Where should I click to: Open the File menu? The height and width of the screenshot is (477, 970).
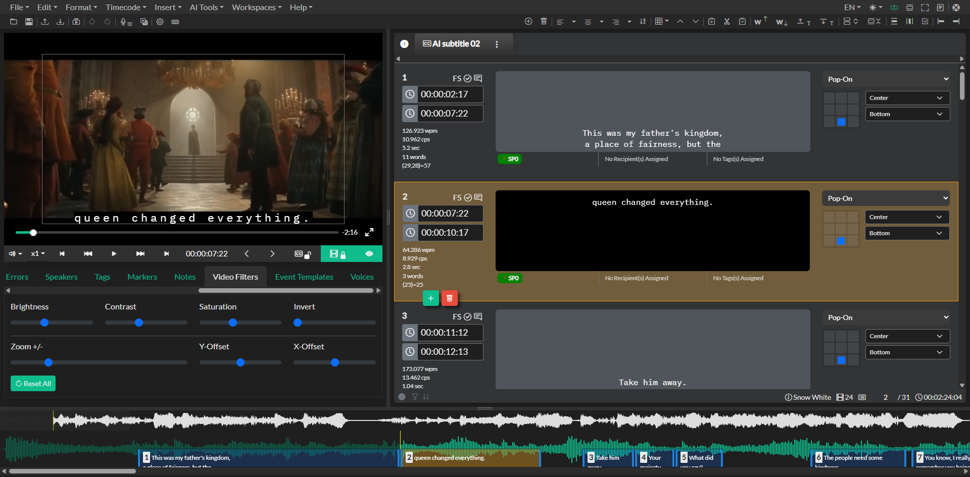click(19, 8)
